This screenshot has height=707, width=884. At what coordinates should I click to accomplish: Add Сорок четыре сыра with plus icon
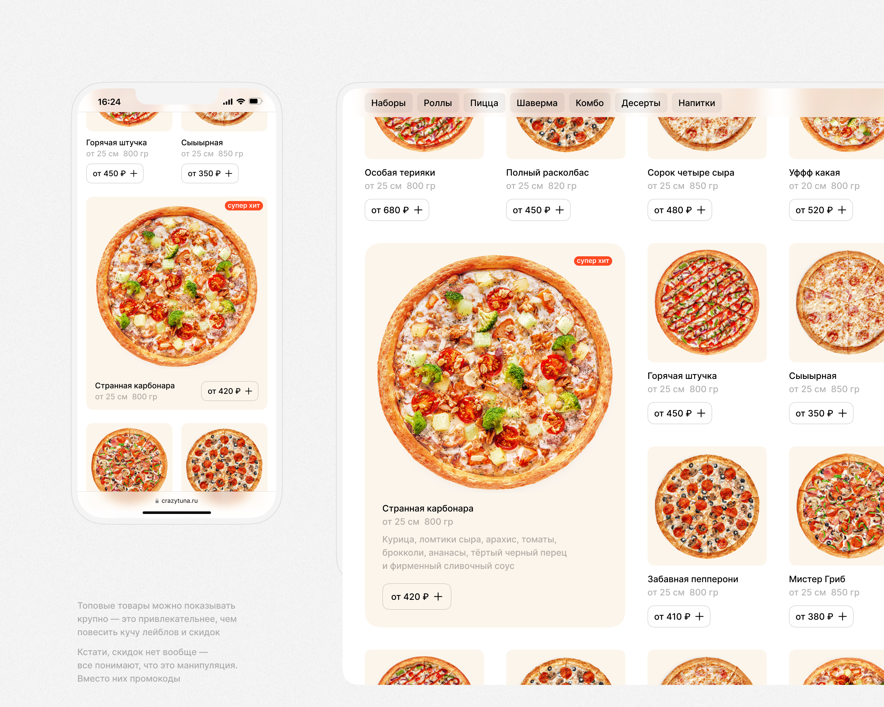point(701,210)
